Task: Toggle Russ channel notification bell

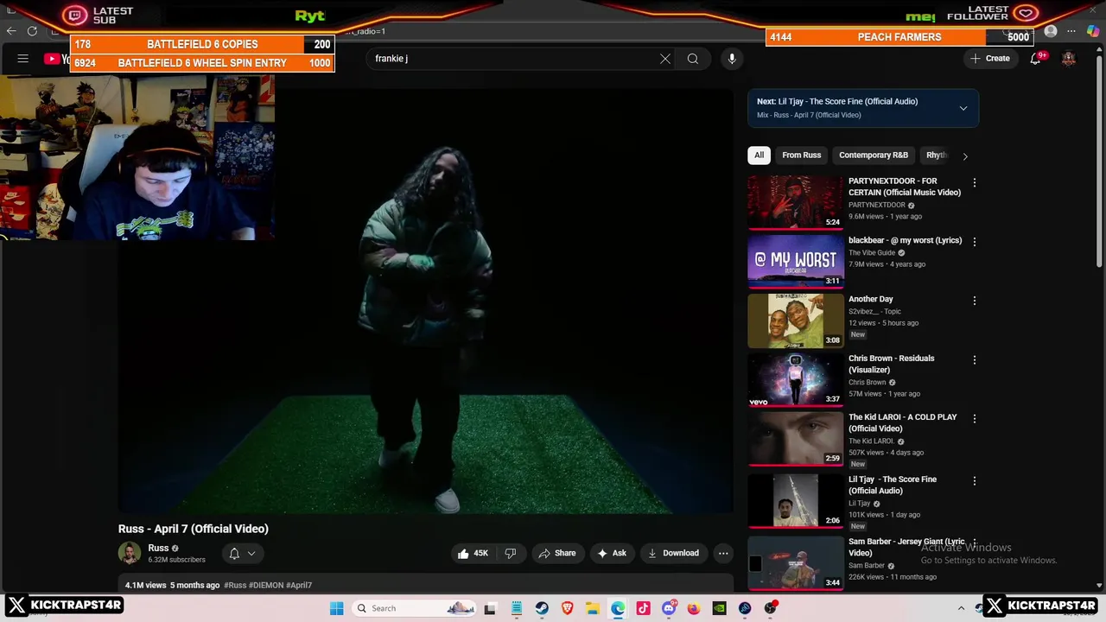Action: point(234,553)
